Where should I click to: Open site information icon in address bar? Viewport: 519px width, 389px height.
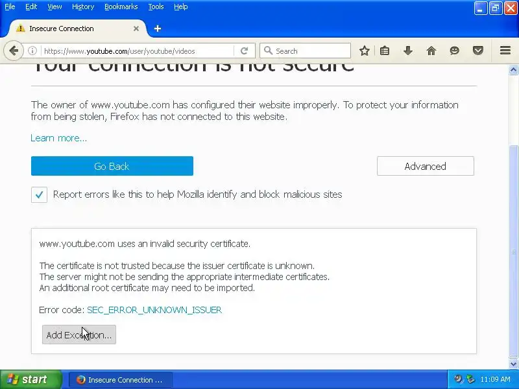point(32,51)
